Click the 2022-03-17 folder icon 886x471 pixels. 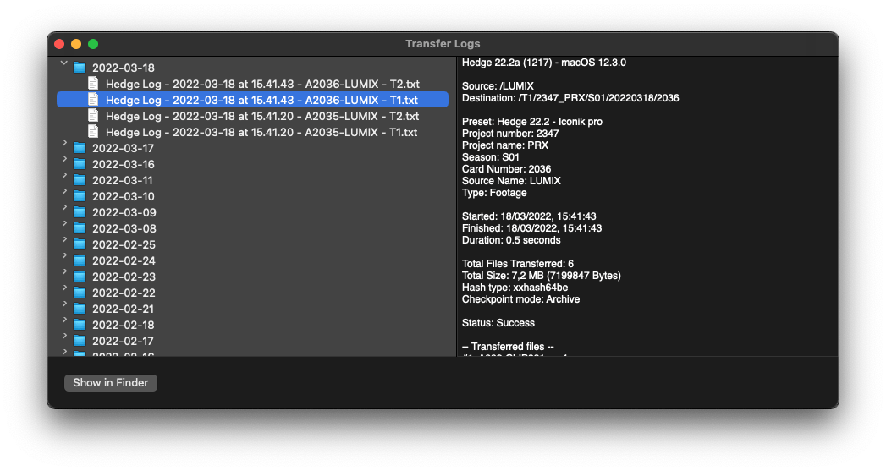[x=80, y=148]
